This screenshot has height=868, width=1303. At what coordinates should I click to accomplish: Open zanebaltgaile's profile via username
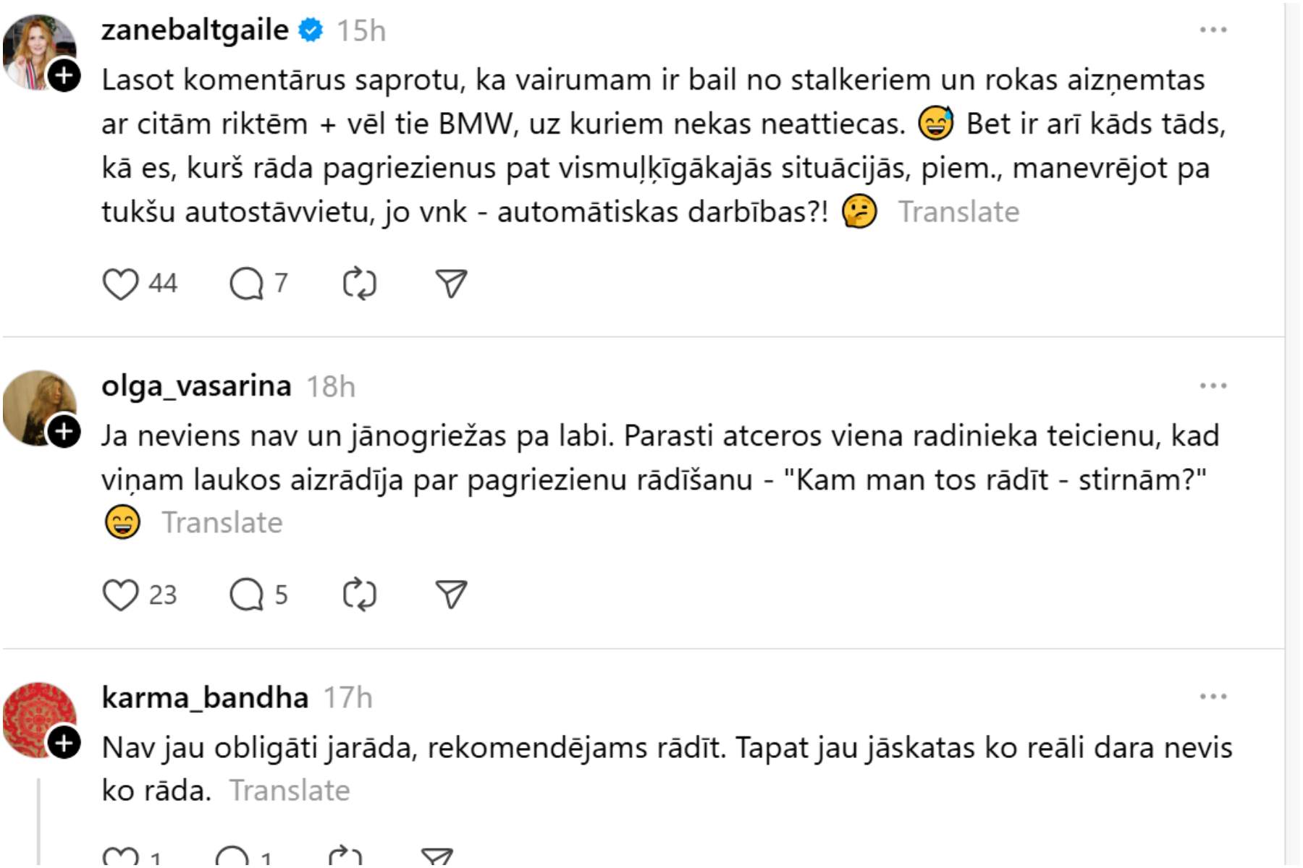195,30
